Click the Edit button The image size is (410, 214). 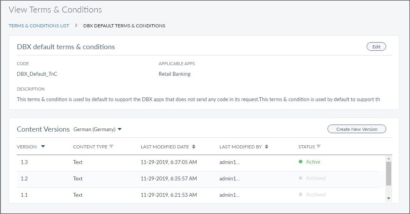pyautogui.click(x=376, y=47)
